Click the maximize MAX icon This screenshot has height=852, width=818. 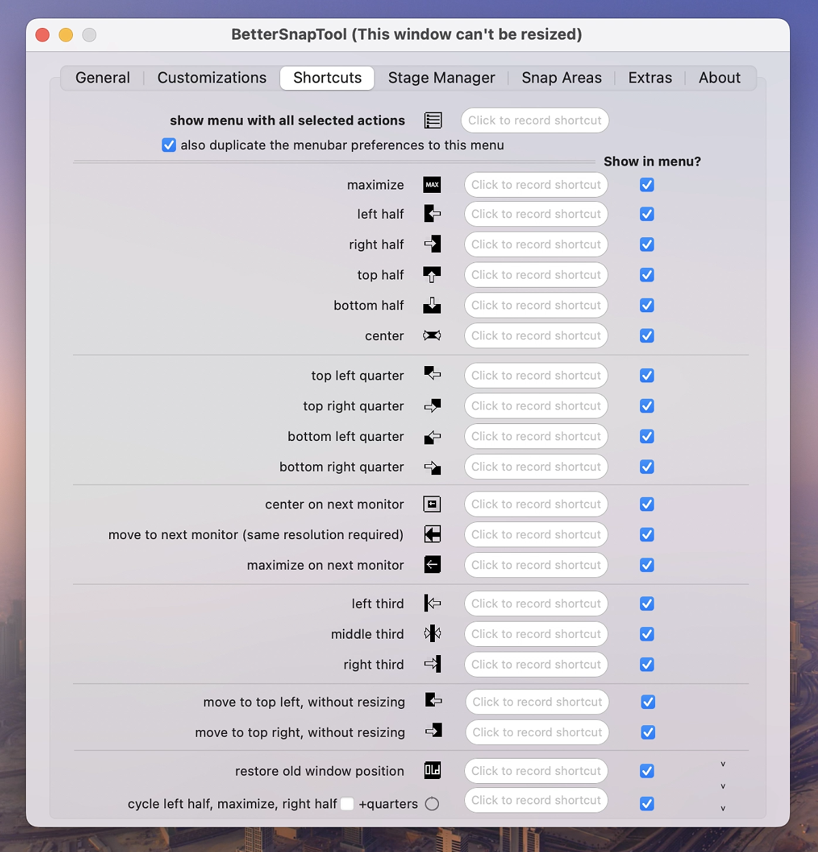(432, 185)
